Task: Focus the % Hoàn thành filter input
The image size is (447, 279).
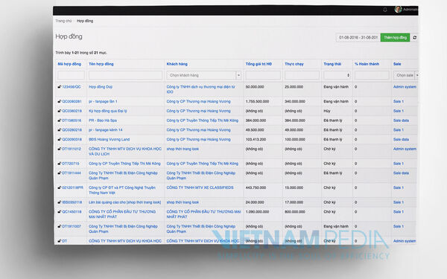Action: point(372,75)
